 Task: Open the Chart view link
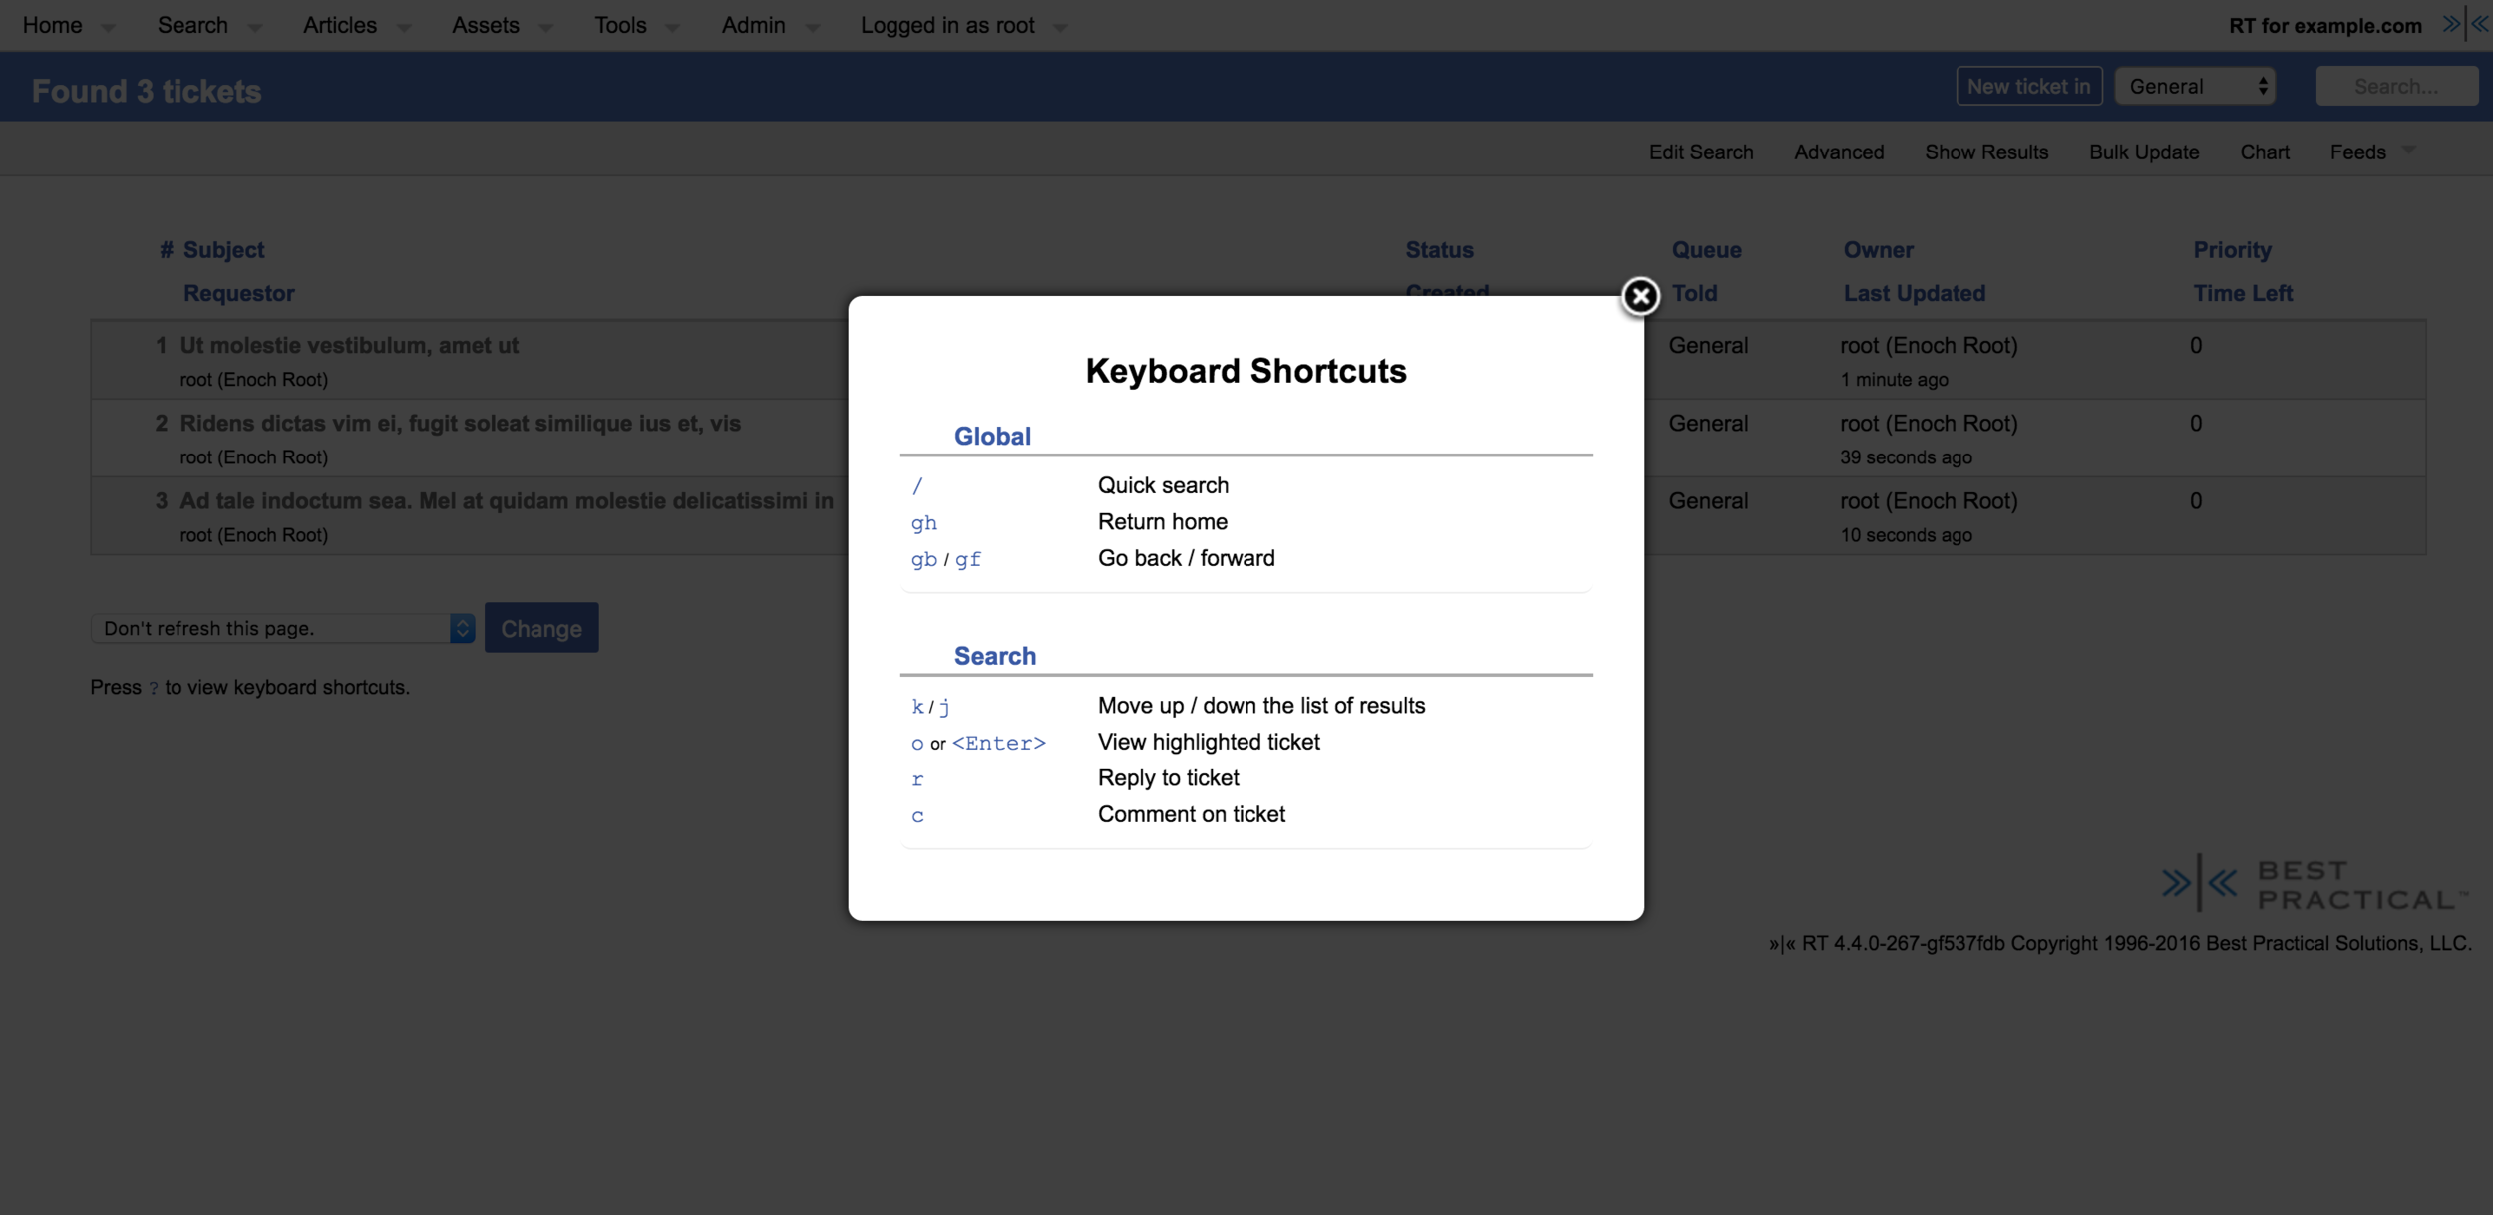pos(2265,152)
